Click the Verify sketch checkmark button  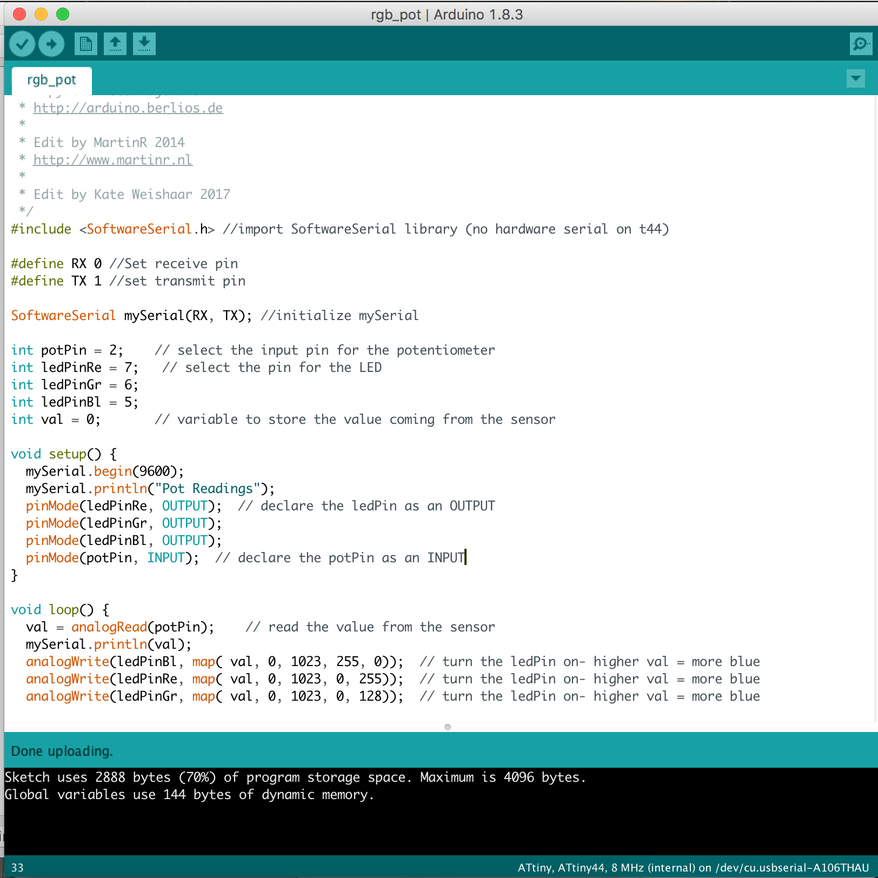[x=22, y=44]
